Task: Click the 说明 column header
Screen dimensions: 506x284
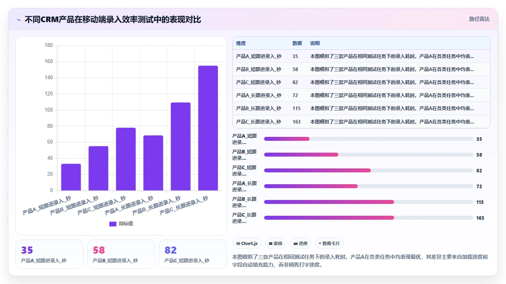Action: (315, 43)
